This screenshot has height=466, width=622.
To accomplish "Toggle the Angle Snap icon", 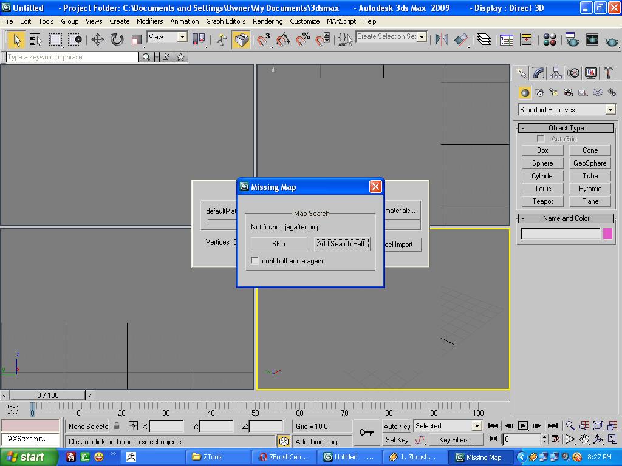I will click(x=283, y=39).
